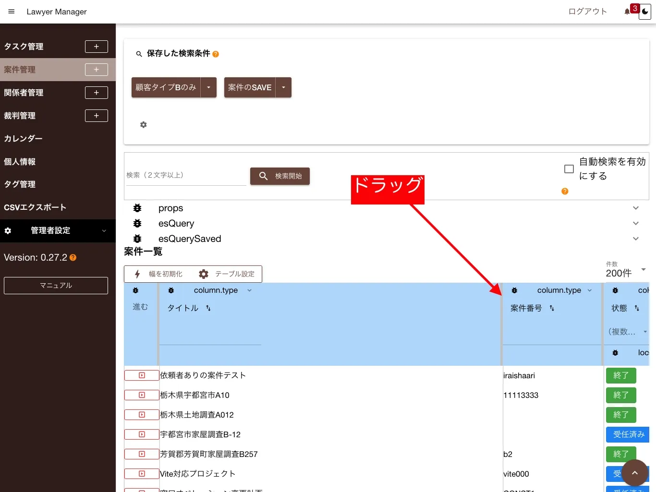Open dropdown arrow beside 案件のSAVE
The width and height of the screenshot is (656, 492).
click(283, 87)
